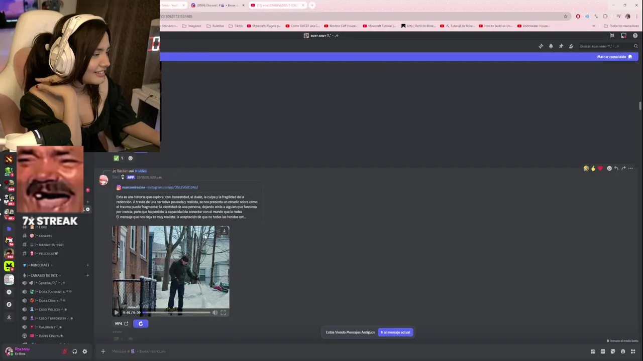Reply to the message with the reply arrow

[x=616, y=168]
